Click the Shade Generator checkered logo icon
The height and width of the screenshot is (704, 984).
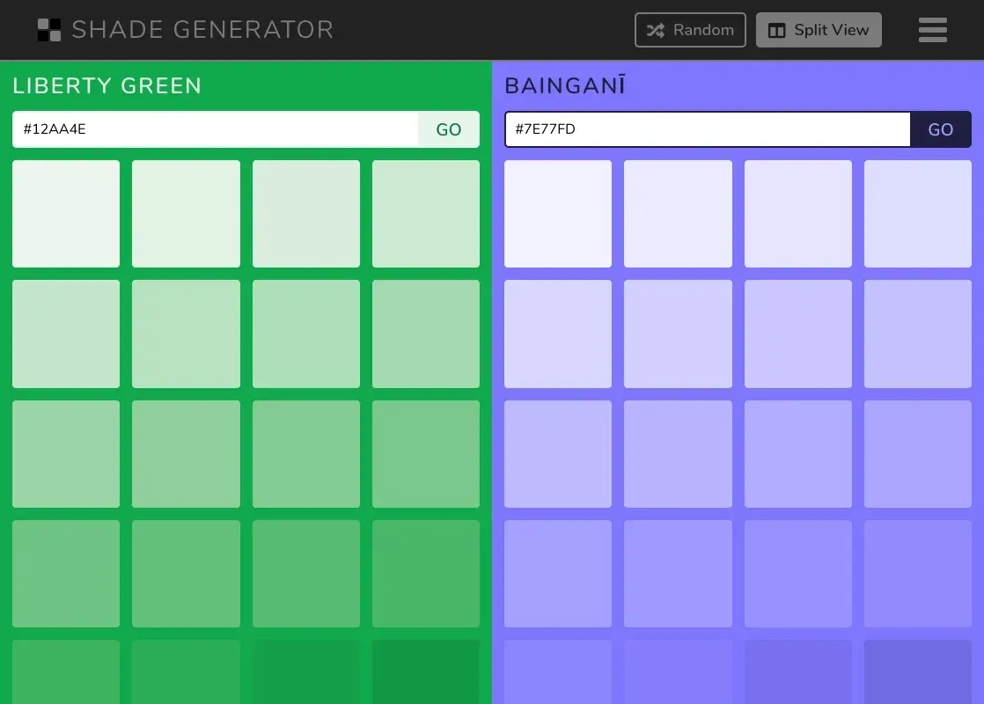tap(49, 30)
